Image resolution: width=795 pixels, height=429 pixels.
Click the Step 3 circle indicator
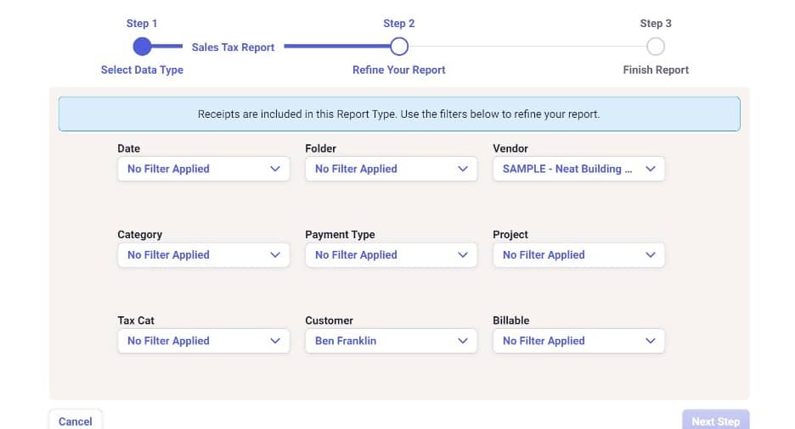click(656, 47)
